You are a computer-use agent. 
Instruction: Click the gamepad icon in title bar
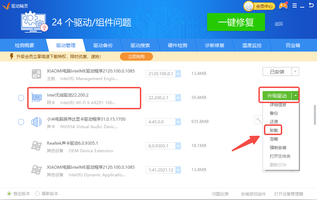pyautogui.click(x=283, y=6)
